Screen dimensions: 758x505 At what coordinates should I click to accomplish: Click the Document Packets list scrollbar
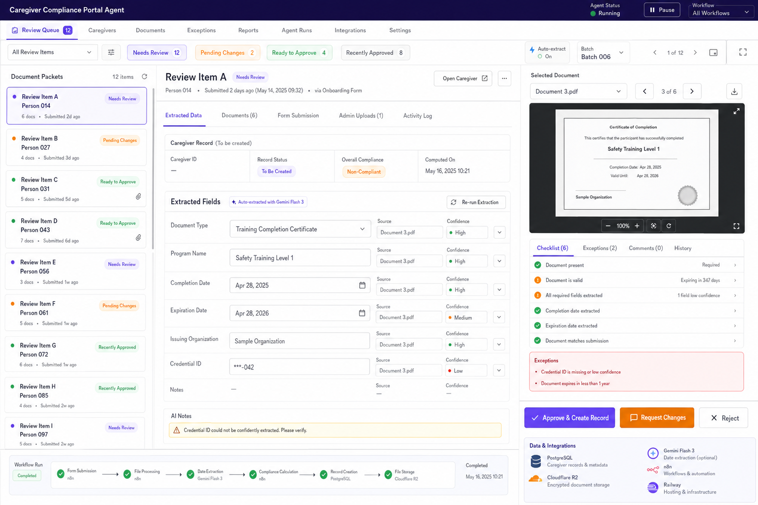tap(153, 169)
